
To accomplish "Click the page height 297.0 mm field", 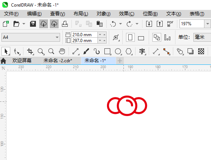I will (x=84, y=41).
